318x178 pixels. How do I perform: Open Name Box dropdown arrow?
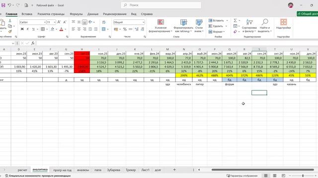(x=13, y=43)
